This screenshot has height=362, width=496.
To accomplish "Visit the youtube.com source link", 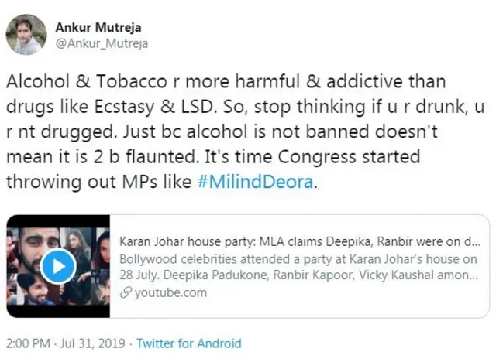I will (x=170, y=292).
